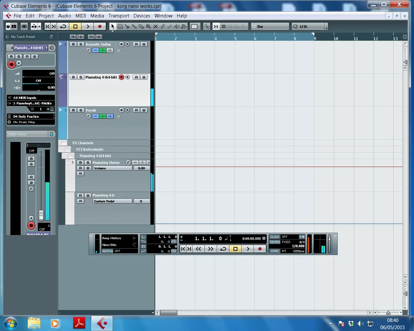Open the Sustain Pedal automation parameter dropdown
Image resolution: width=414 pixels, height=331 pixels.
tap(113, 201)
